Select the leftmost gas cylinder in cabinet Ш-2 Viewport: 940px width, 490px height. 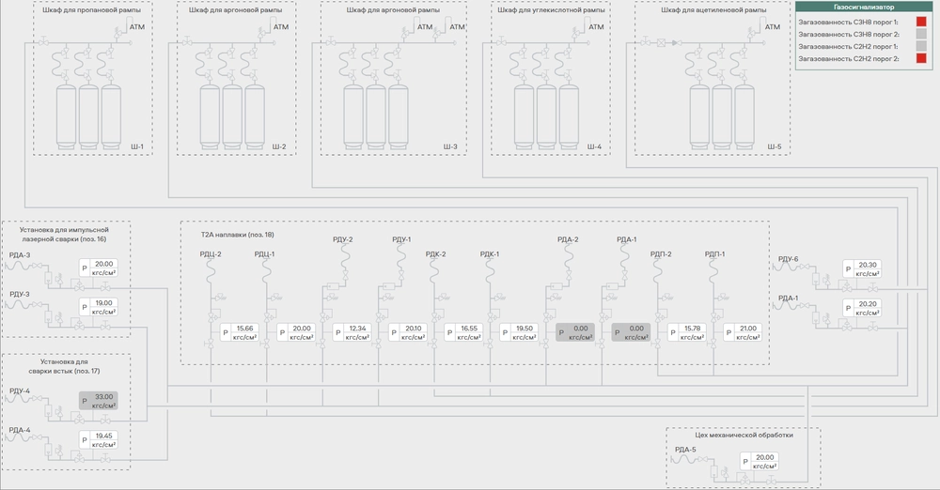(x=211, y=114)
